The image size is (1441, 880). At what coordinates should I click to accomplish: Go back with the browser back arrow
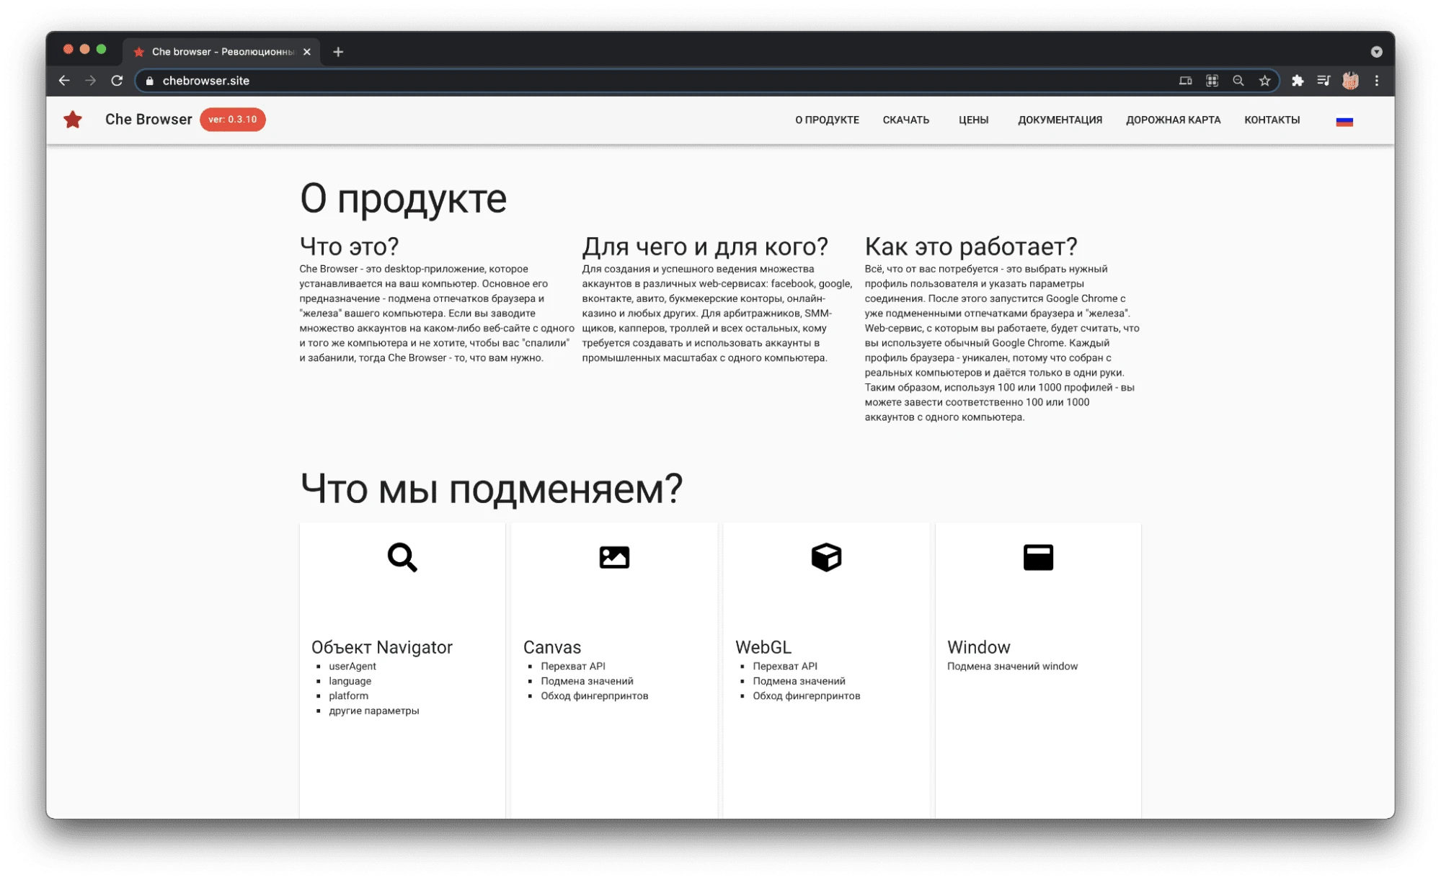click(x=64, y=81)
